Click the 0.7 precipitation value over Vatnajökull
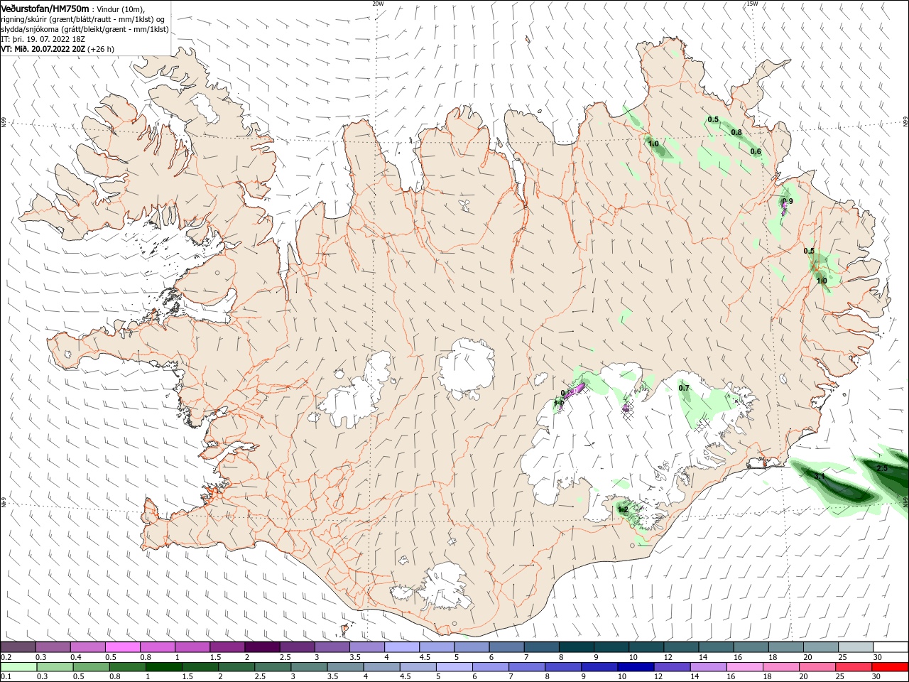This screenshot has width=909, height=682. (684, 388)
